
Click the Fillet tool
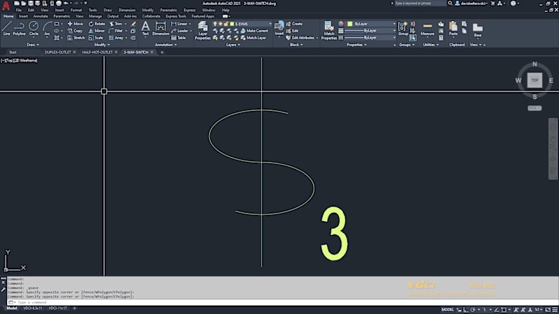pyautogui.click(x=115, y=31)
